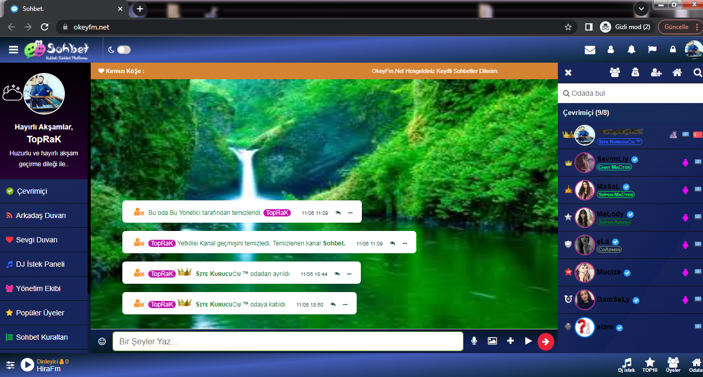Play the HiraFm radio stream

point(27,365)
